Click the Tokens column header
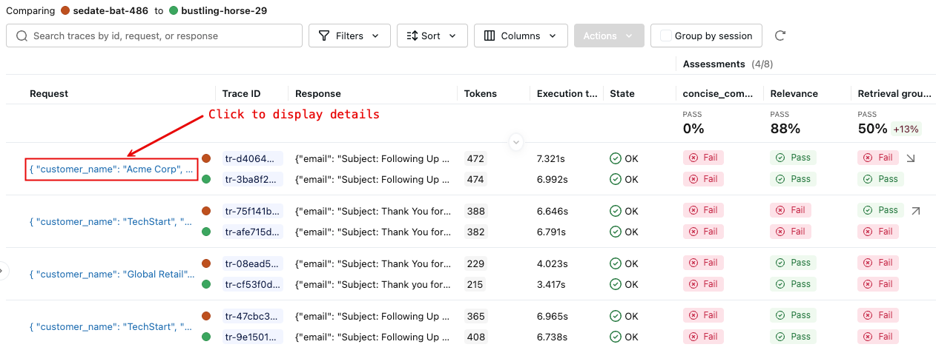 [x=481, y=94]
